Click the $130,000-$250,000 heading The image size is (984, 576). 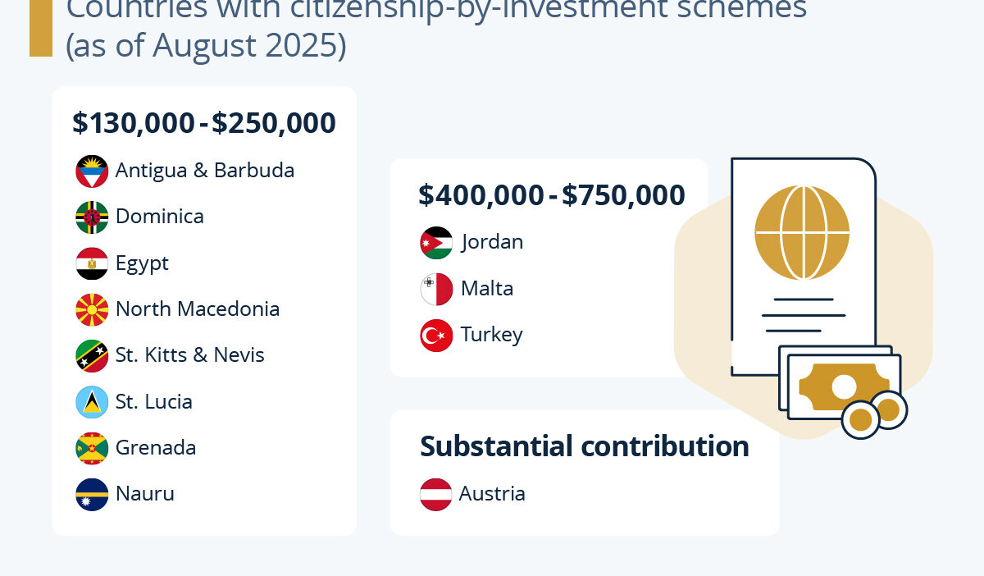point(204,123)
